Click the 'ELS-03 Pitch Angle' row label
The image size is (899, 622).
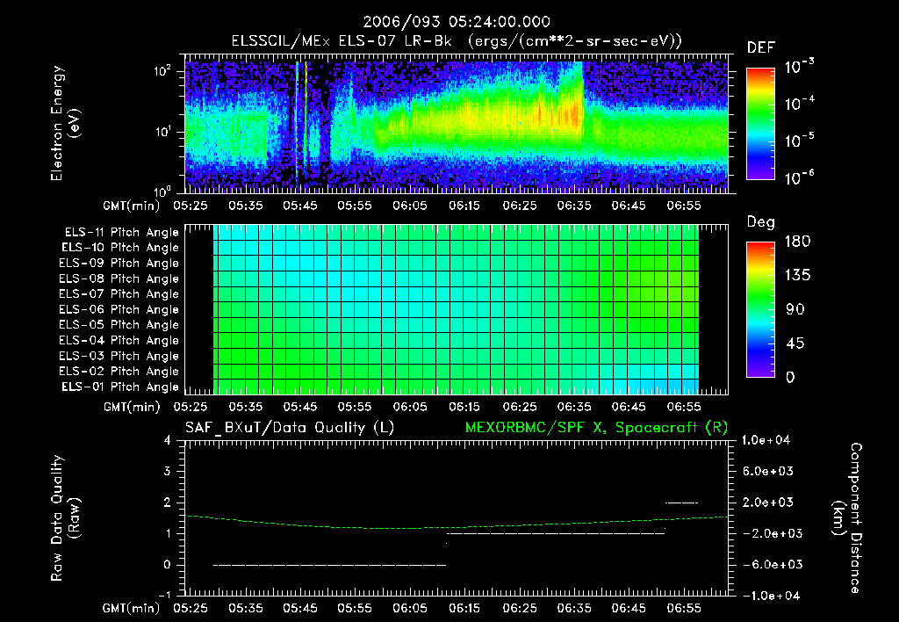pyautogui.click(x=119, y=357)
